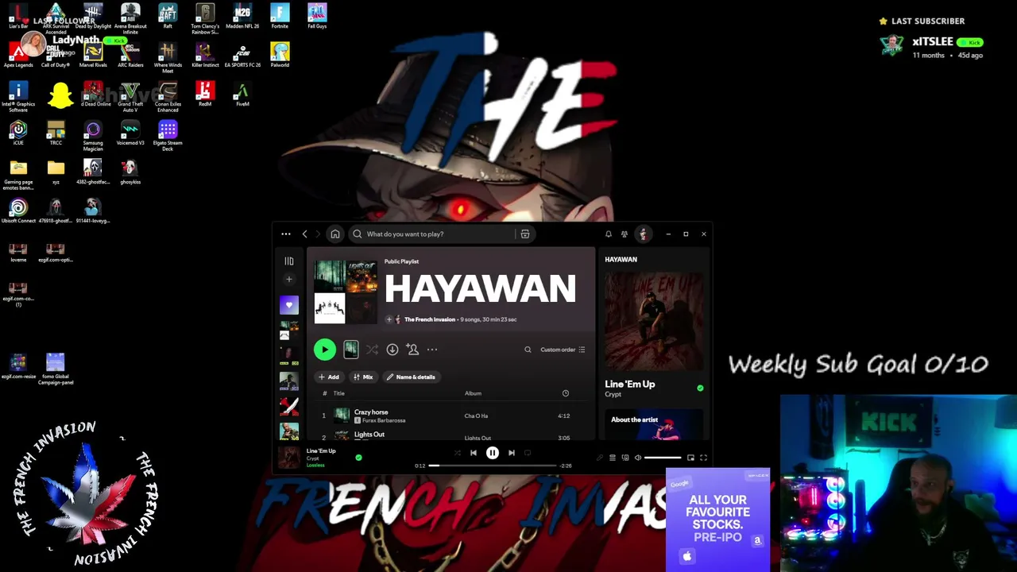The width and height of the screenshot is (1017, 572).
Task: Mute the Spotify volume
Action: coord(638,458)
